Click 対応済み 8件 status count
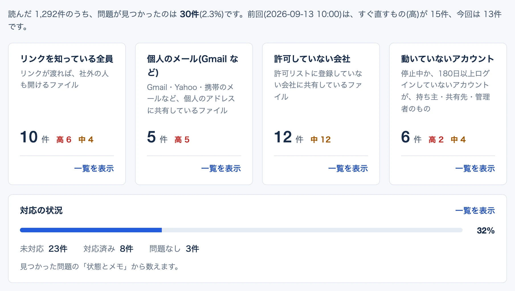Screen dimensions: 515x291 (x=108, y=249)
